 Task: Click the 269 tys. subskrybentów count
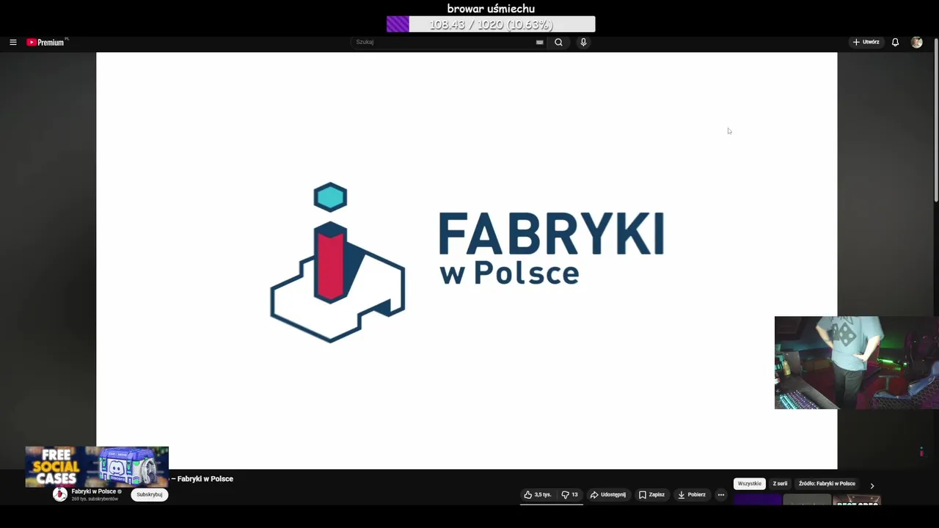pyautogui.click(x=95, y=499)
